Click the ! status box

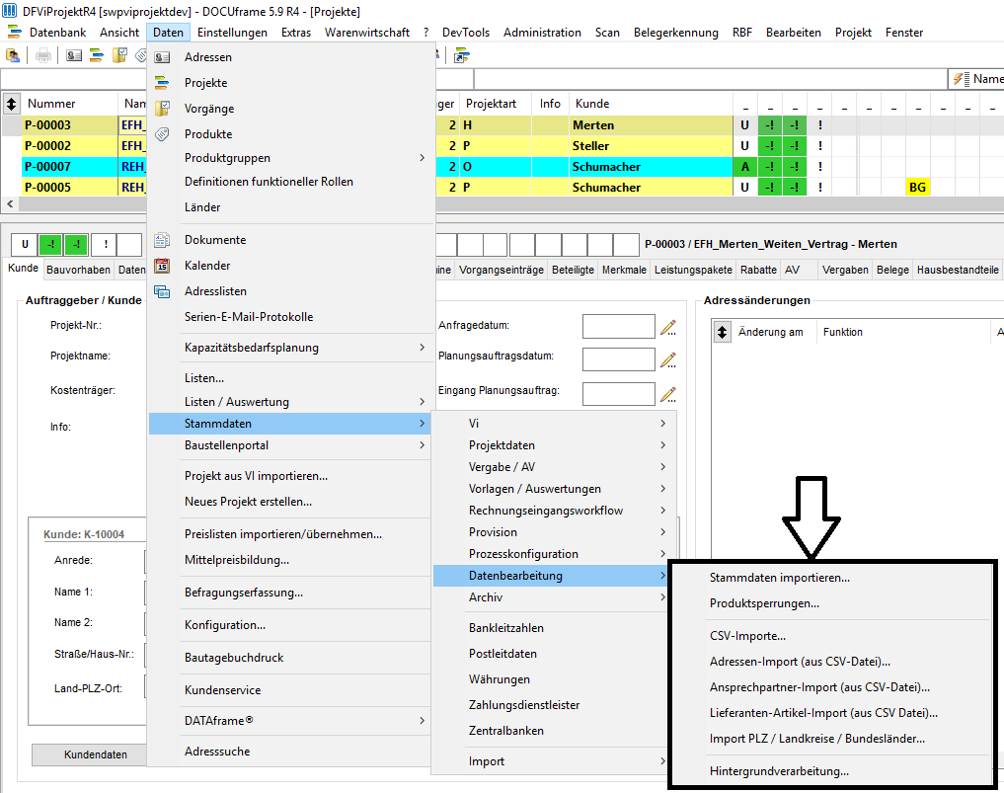105,244
